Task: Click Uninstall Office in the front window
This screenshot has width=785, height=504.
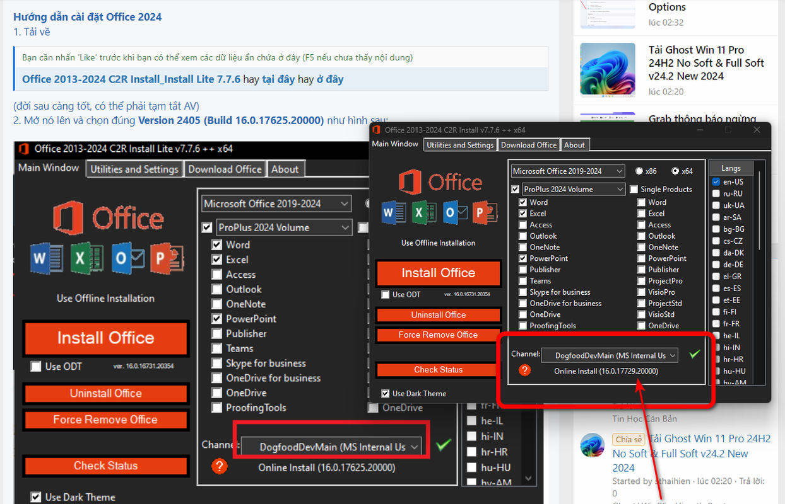Action: [438, 315]
